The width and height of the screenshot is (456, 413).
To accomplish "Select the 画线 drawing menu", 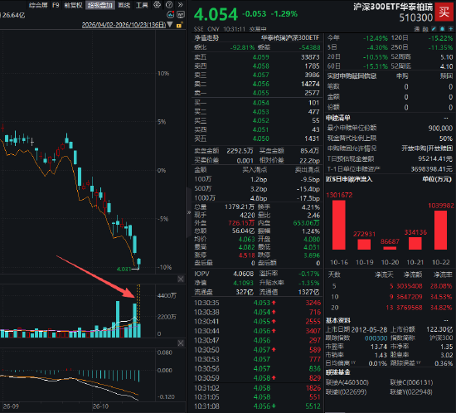I will tap(124, 5).
